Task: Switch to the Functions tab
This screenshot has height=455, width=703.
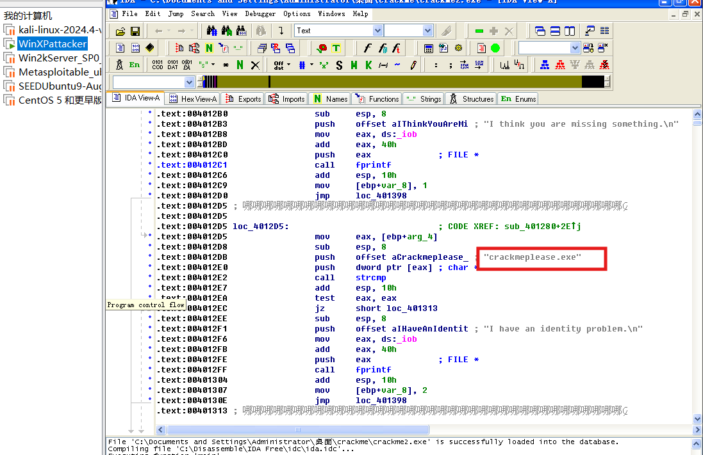Action: [x=377, y=99]
